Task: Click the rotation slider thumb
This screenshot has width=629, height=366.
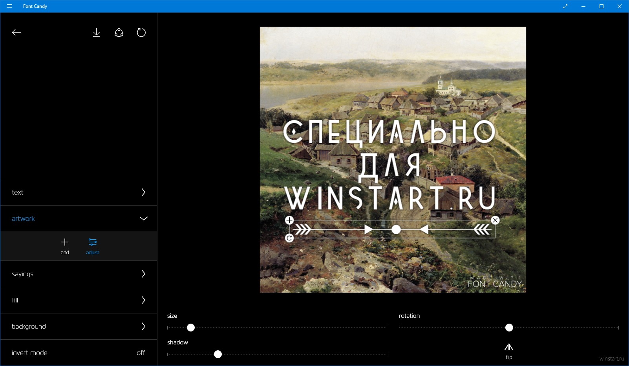Action: (509, 328)
